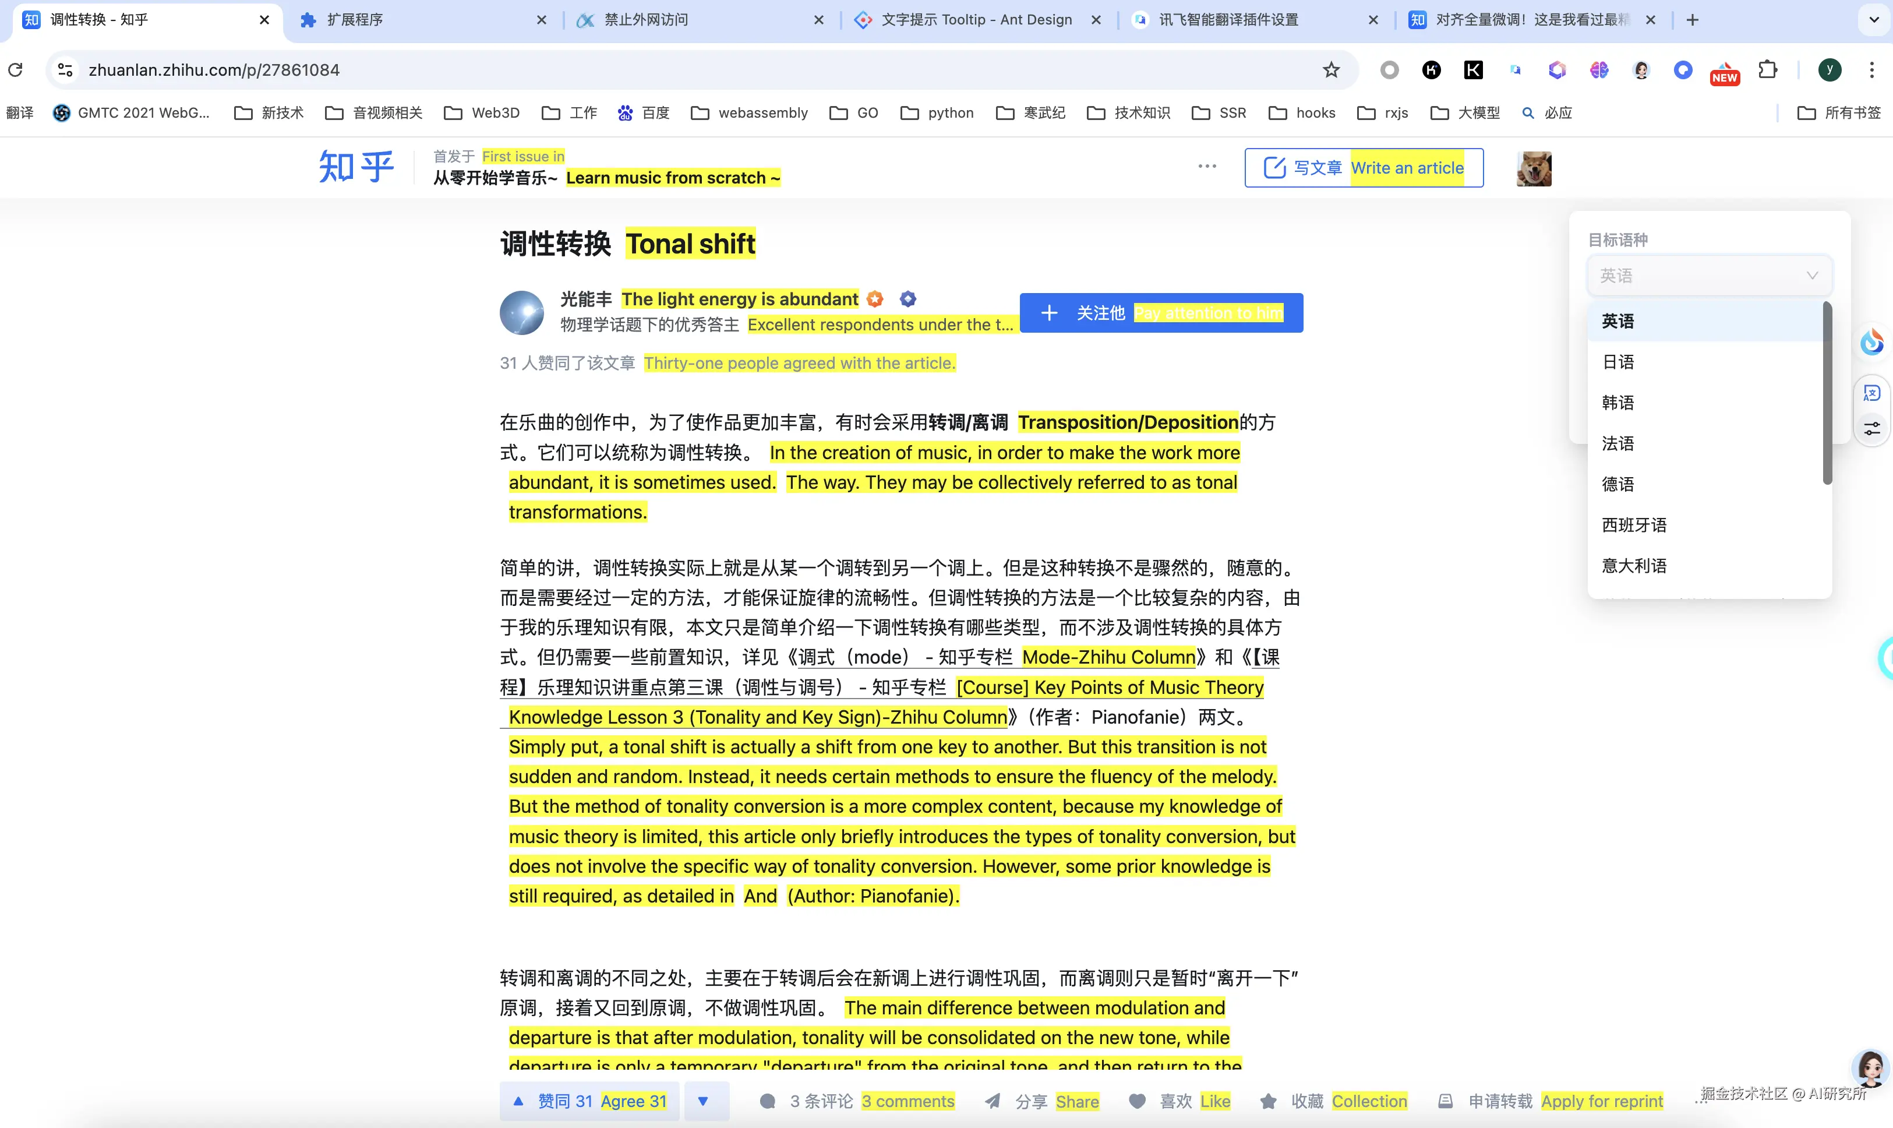Toggle the 赞同 31 upvote button
This screenshot has height=1128, width=1893.
click(x=591, y=1101)
